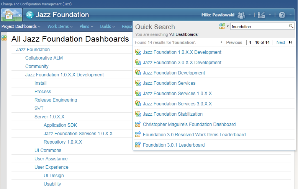The height and width of the screenshot is (189, 298).
Task: Open the team members people icon
Action: click(x=241, y=15)
